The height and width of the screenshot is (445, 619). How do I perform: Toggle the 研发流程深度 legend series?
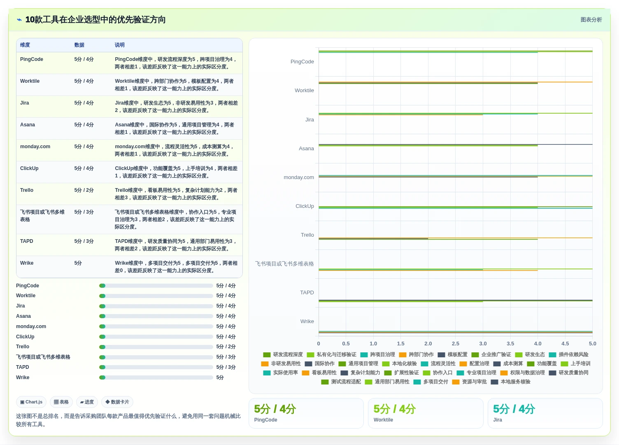tap(283, 354)
